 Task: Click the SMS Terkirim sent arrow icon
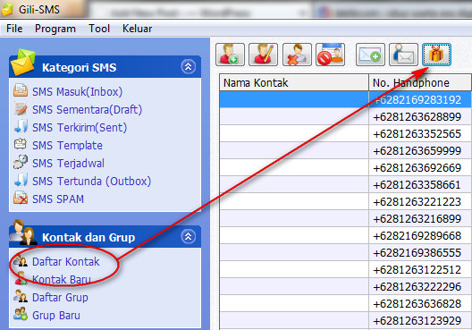21,126
